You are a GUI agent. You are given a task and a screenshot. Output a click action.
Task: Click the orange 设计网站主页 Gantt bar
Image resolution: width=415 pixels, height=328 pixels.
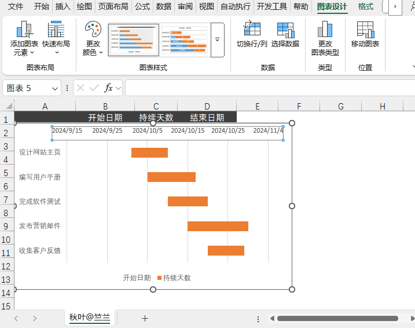tap(149, 152)
